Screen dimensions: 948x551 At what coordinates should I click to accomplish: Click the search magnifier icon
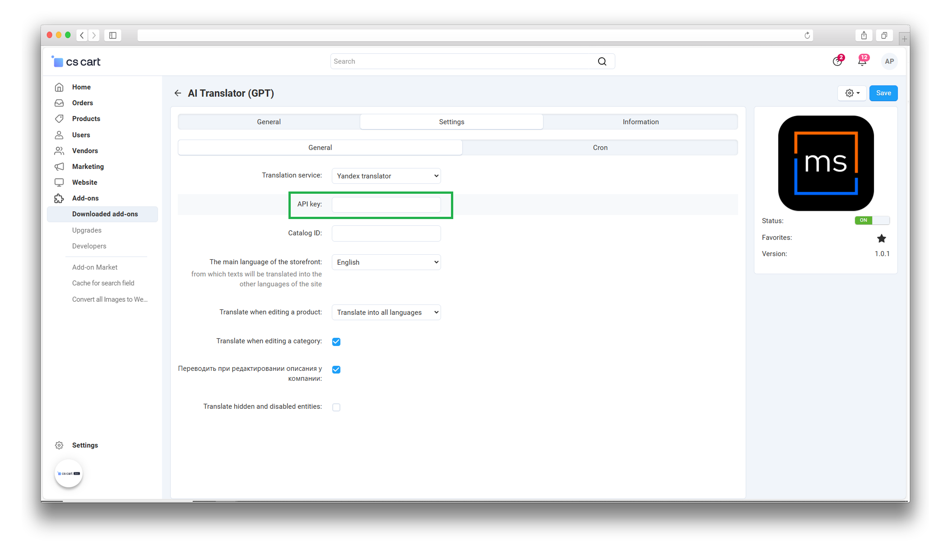coord(602,61)
